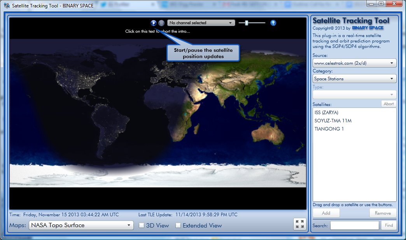The image size is (406, 240).
Task: Enable the 3D View checkbox
Action: 142,225
